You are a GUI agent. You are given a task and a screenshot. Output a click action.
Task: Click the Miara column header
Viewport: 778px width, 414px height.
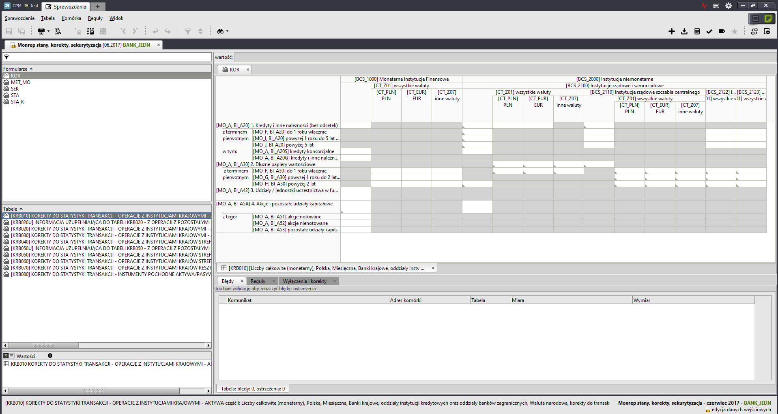(x=572, y=300)
